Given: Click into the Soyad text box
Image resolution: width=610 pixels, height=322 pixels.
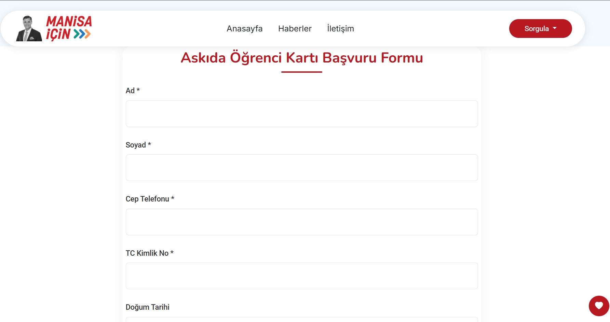Looking at the screenshot, I should [x=301, y=168].
